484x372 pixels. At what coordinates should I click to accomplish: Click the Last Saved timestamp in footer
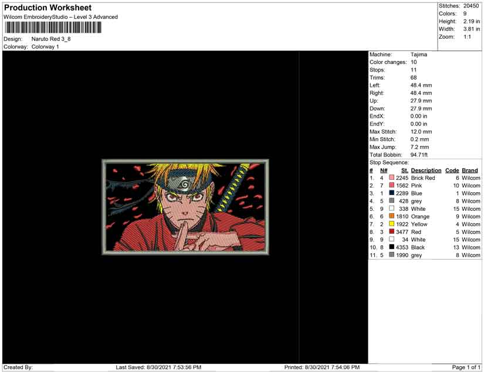(x=158, y=367)
